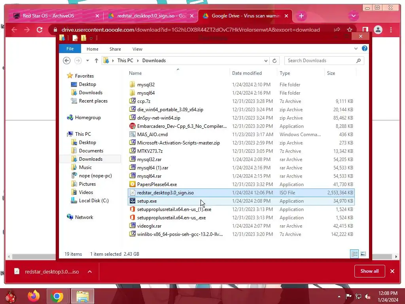Click This PC breadcrumb in address bar
405x304 pixels.
(x=125, y=61)
